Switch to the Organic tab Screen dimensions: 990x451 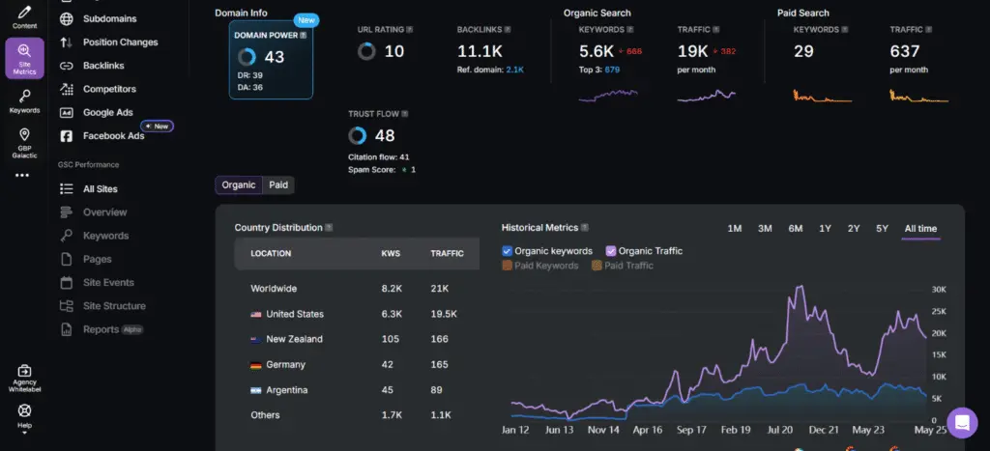(239, 184)
